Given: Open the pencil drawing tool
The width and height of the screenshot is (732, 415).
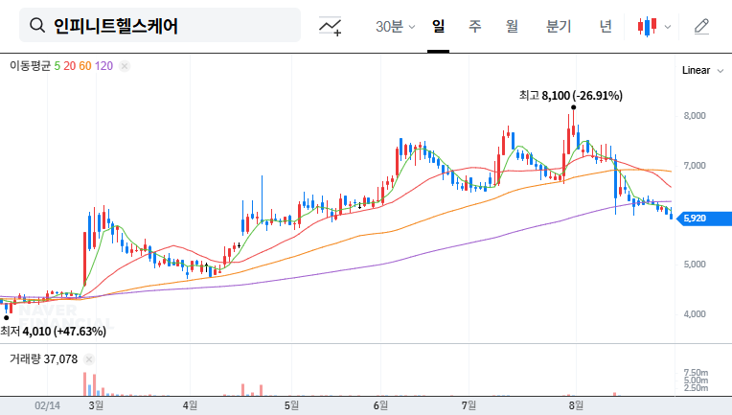Looking at the screenshot, I should point(701,26).
